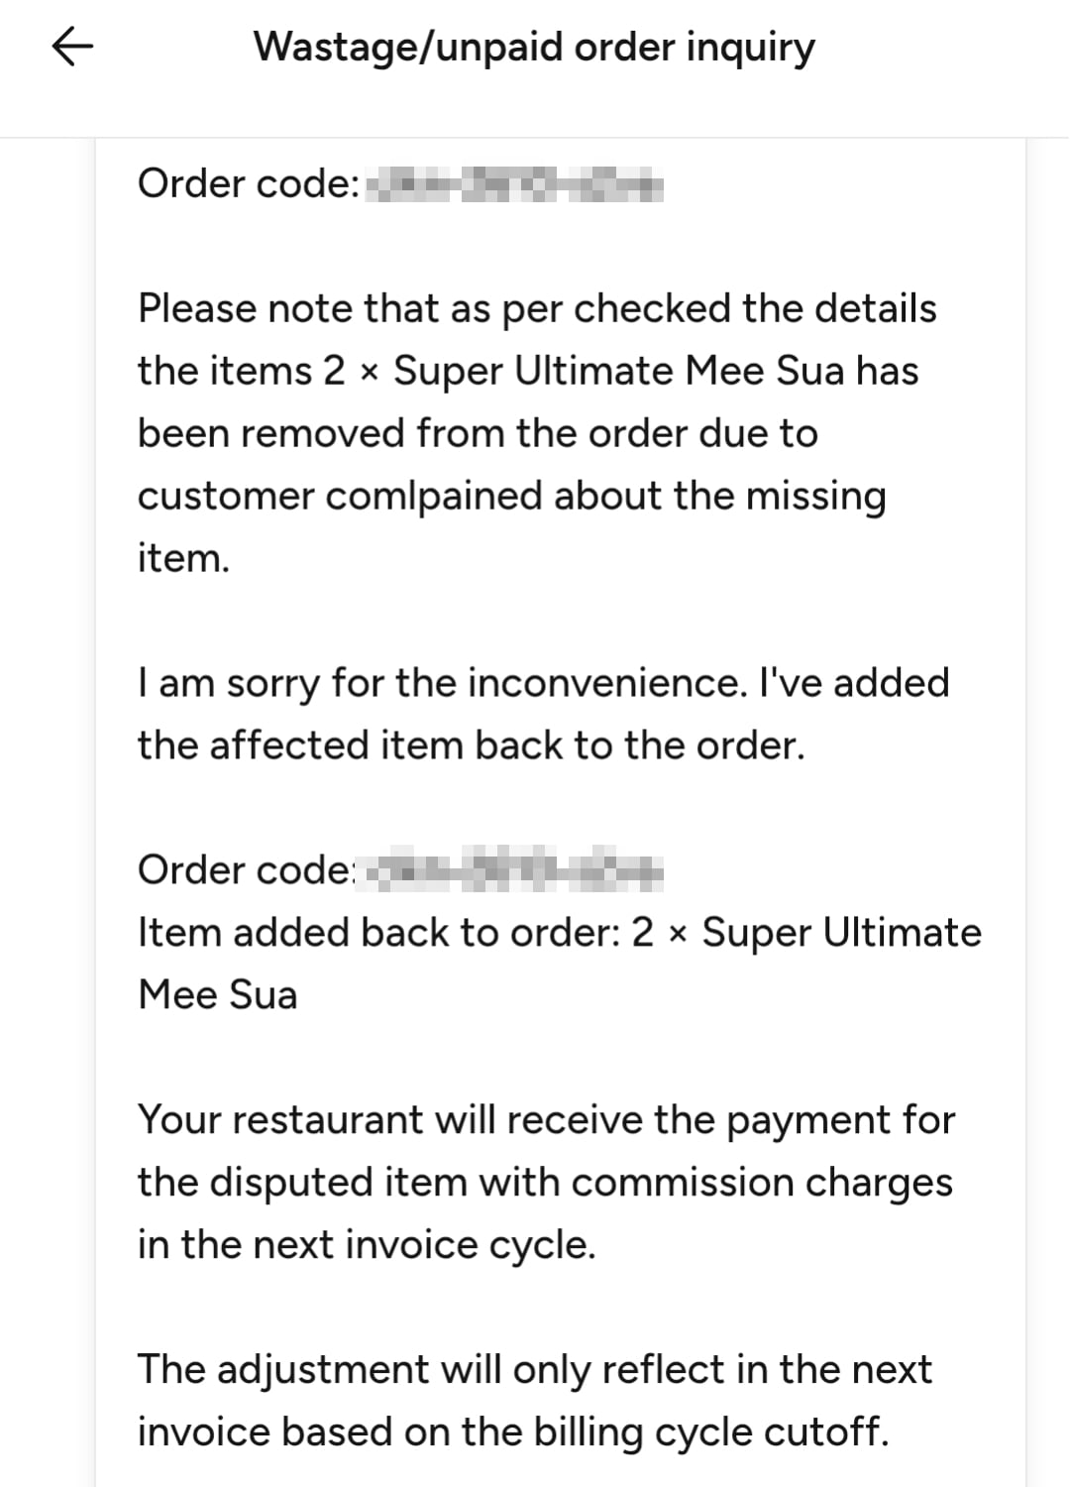The image size is (1070, 1487).
Task: Click the 'Please note that as per checked' line
Action: [536, 308]
